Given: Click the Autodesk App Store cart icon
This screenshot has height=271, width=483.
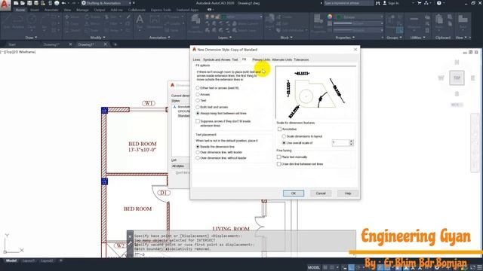Looking at the screenshot, I should pos(420,3).
